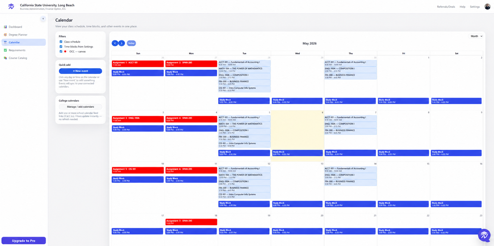Click the red OCC canvas color dot
Viewport: 494px width, 246px height.
[x=65, y=52]
